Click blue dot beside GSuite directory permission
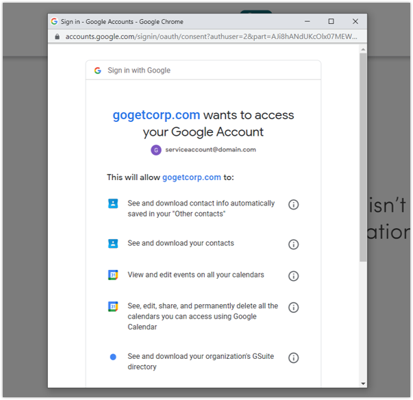 [x=113, y=357]
